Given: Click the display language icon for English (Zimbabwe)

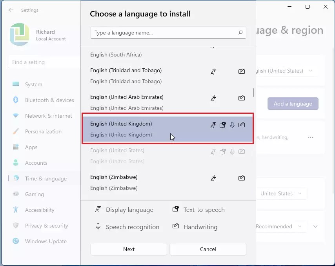Looking at the screenshot, I should pos(213,178).
